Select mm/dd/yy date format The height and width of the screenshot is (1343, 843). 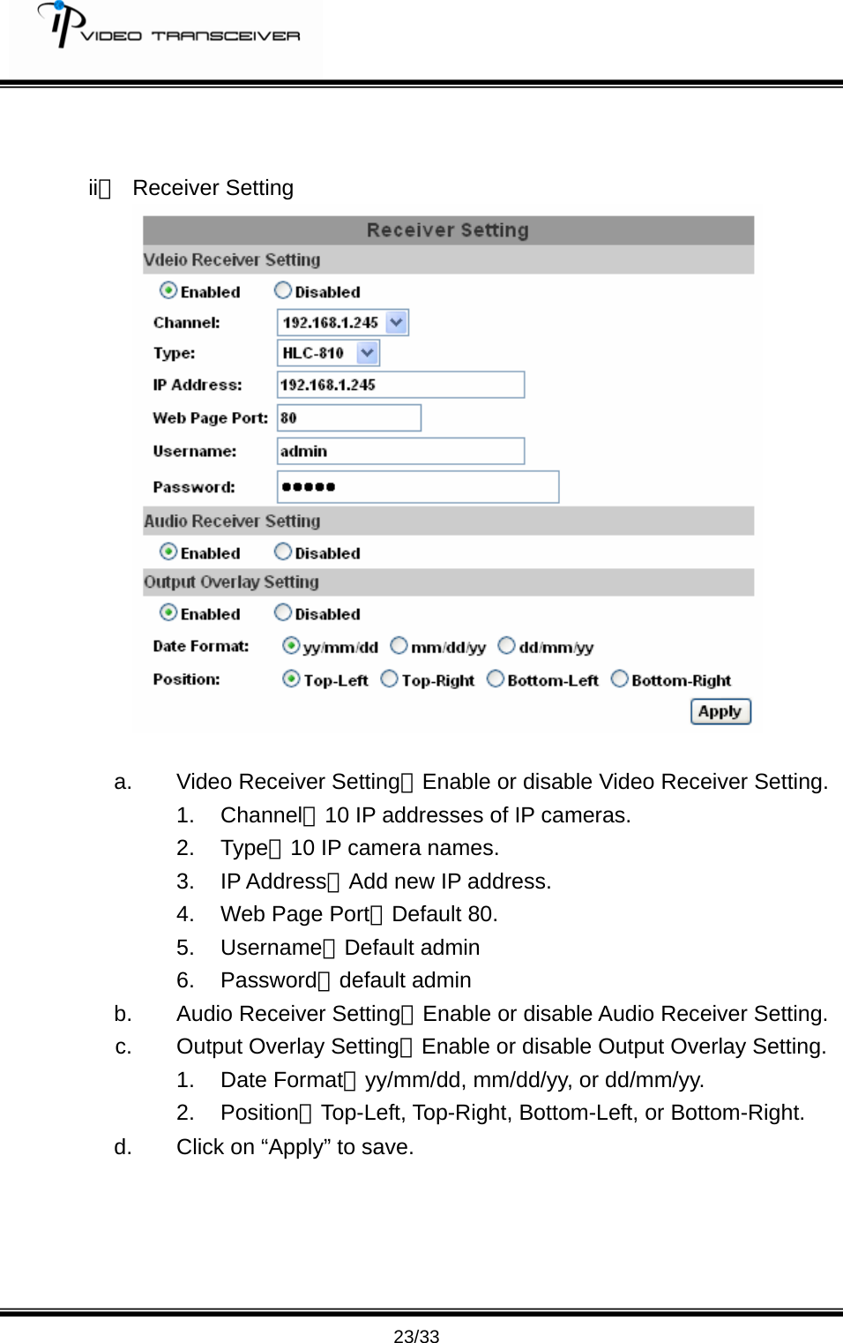[x=399, y=645]
